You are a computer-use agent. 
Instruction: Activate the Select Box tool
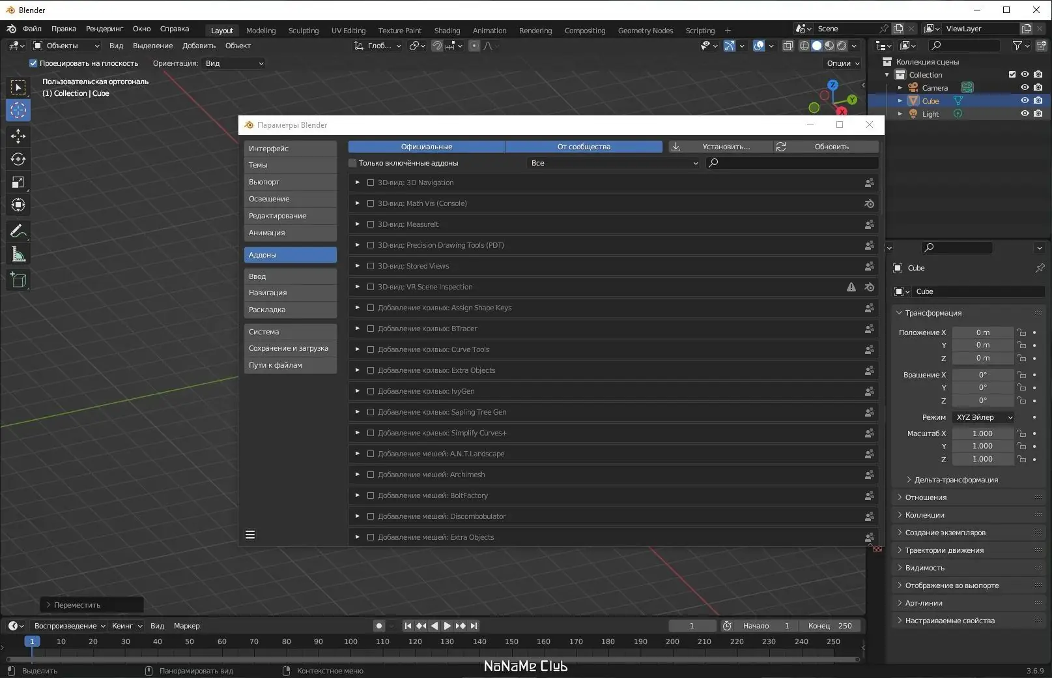(18, 87)
